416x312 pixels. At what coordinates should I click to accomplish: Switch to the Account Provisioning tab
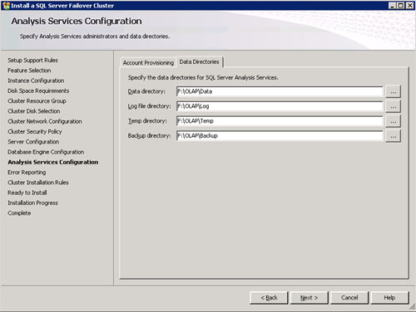pyautogui.click(x=148, y=63)
